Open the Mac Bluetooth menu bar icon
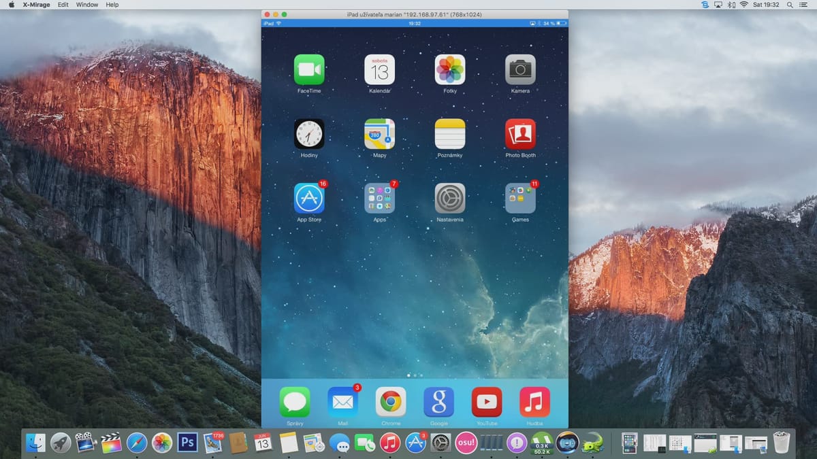Screen dimensions: 817x459 click(732, 5)
